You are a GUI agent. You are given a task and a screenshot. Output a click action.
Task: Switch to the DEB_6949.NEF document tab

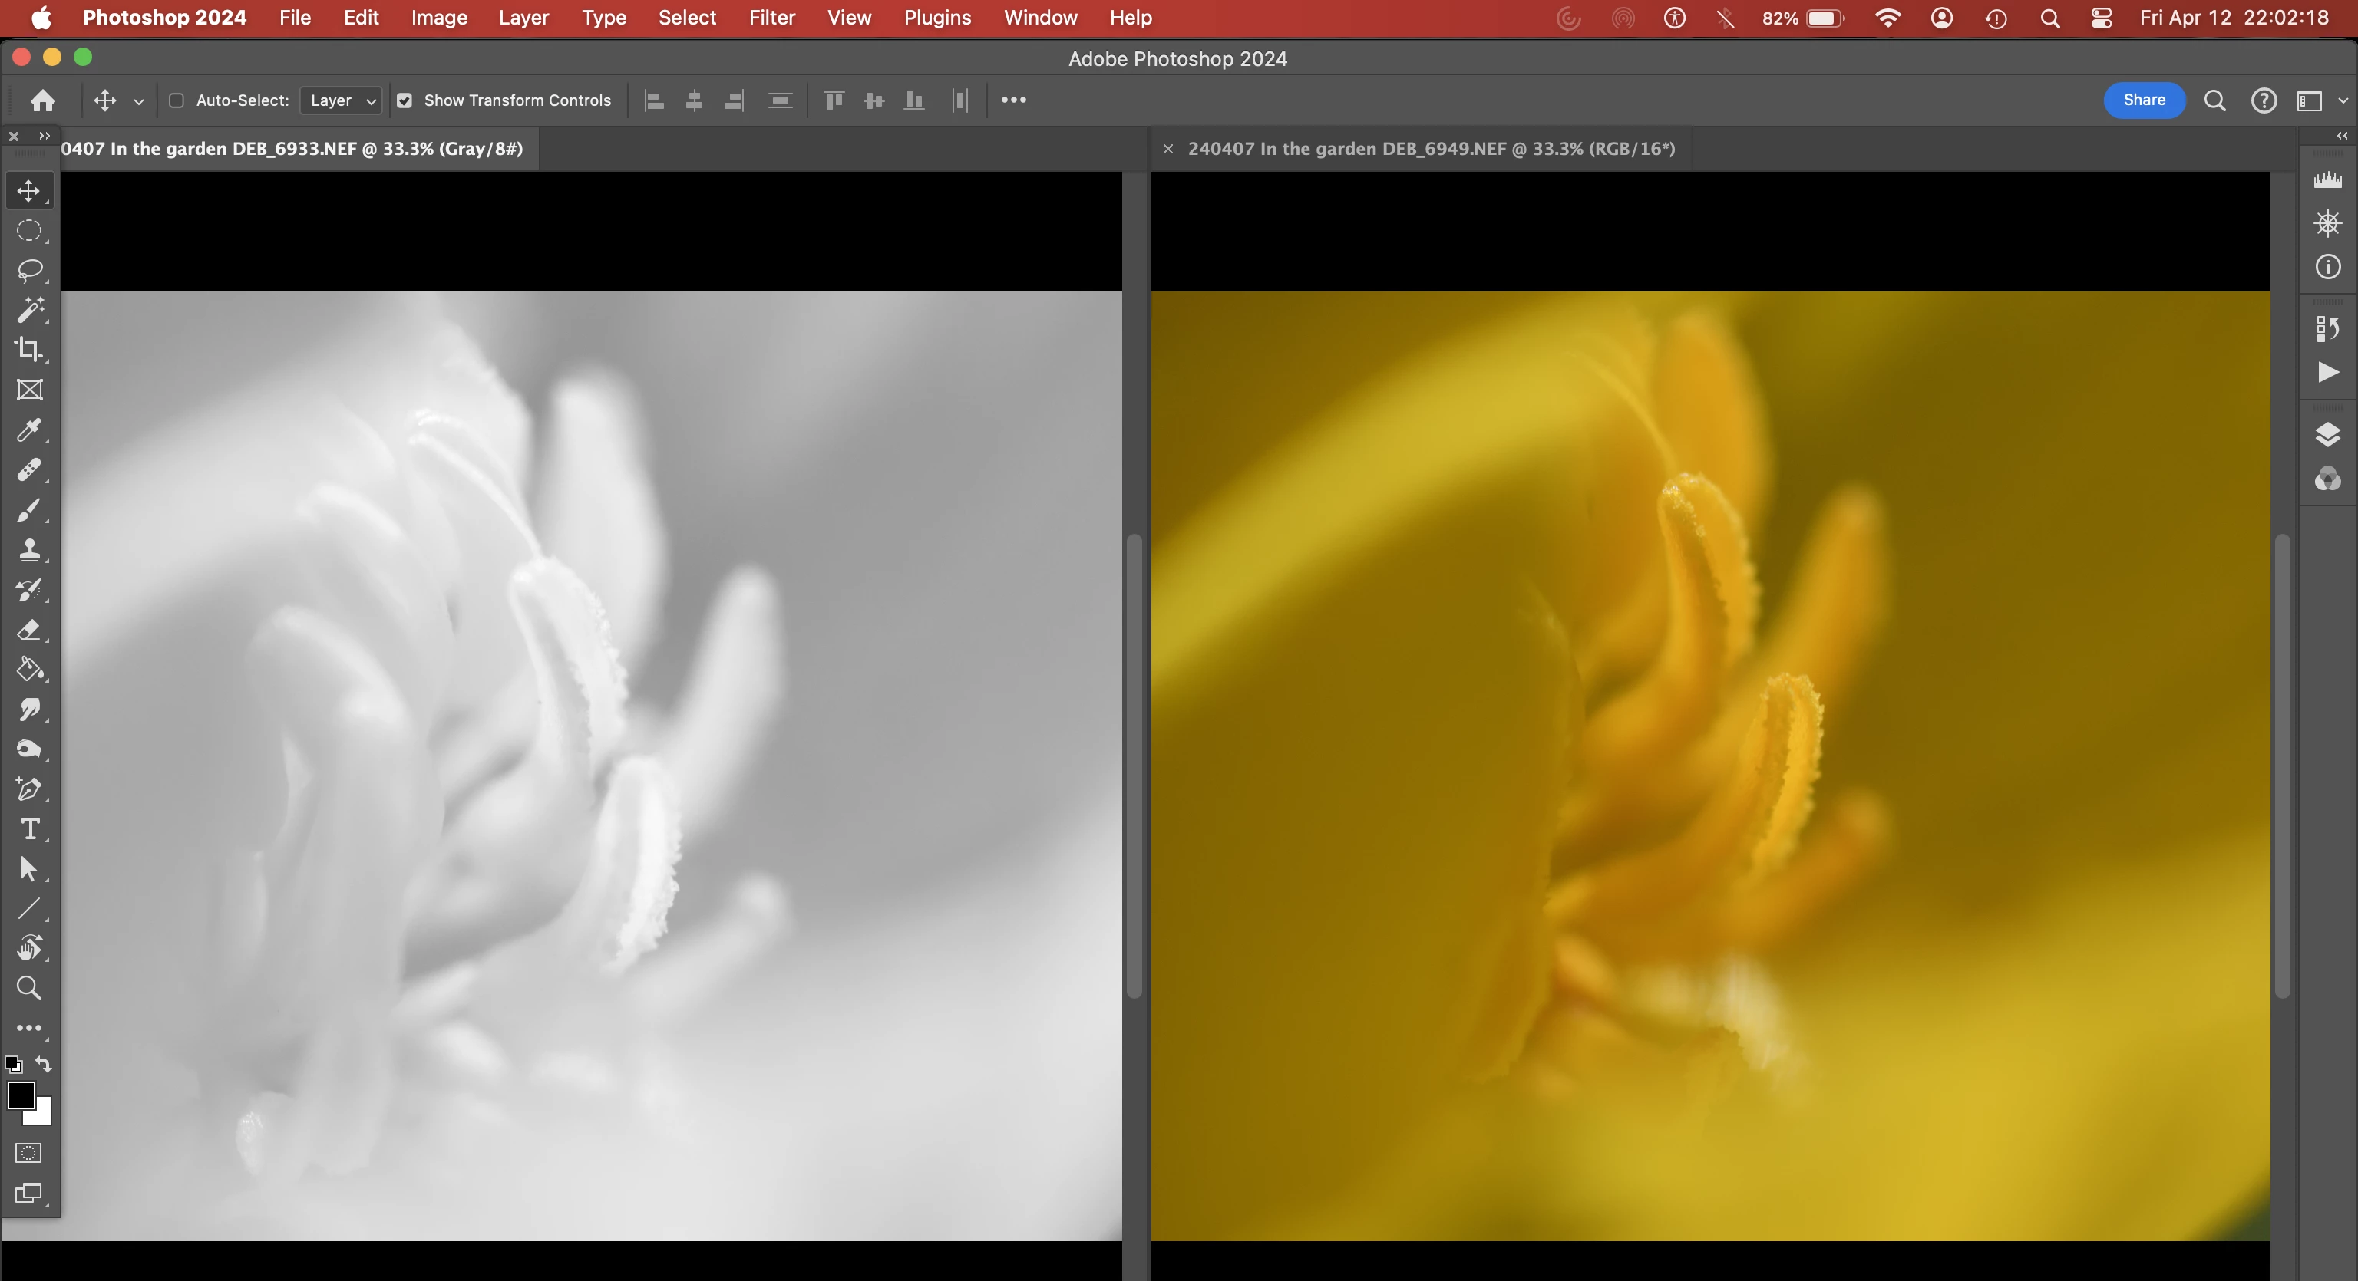1430,148
